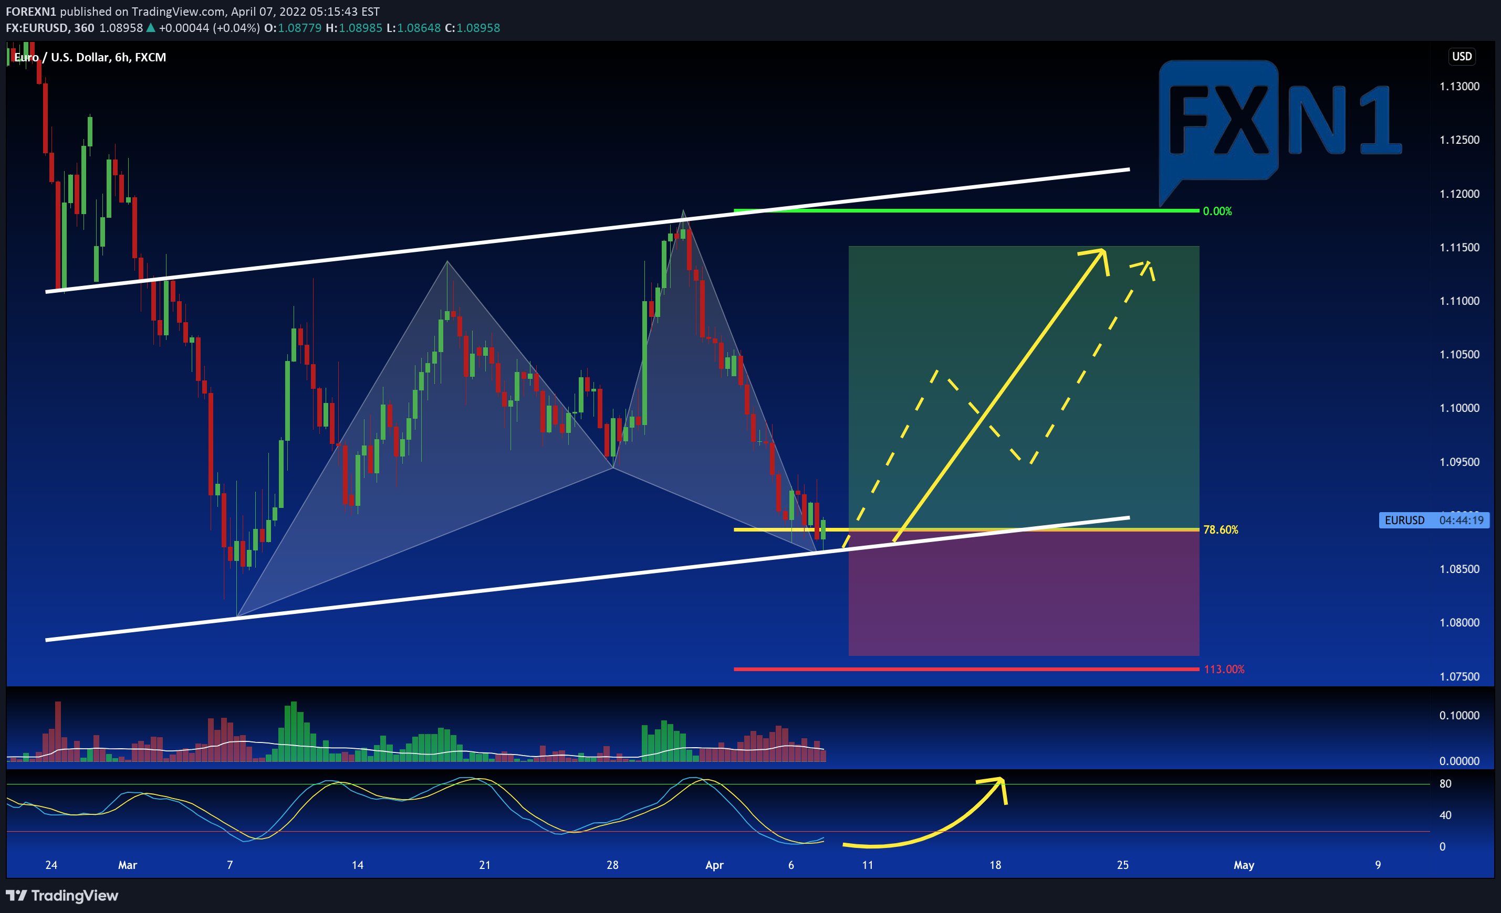Click the EURUSD current price countdown label
The image size is (1501, 913).
pos(1434,520)
